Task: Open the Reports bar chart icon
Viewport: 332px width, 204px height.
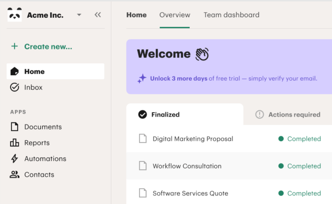Action: pos(14,143)
